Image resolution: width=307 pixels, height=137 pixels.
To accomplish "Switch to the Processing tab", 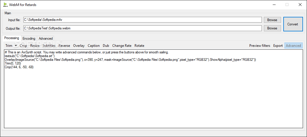I will point(12,38).
